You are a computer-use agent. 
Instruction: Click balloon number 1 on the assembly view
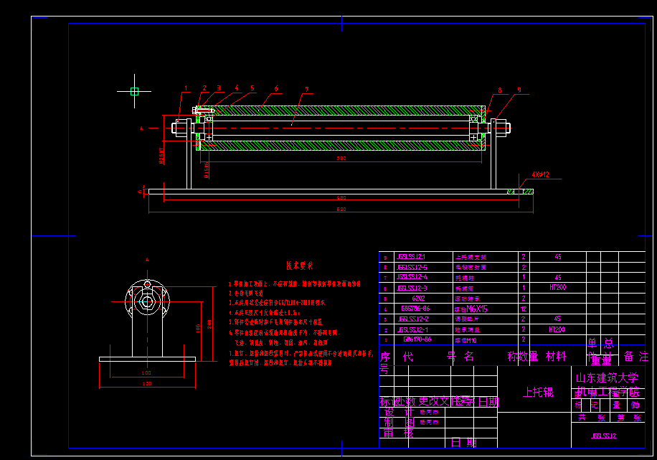point(186,88)
